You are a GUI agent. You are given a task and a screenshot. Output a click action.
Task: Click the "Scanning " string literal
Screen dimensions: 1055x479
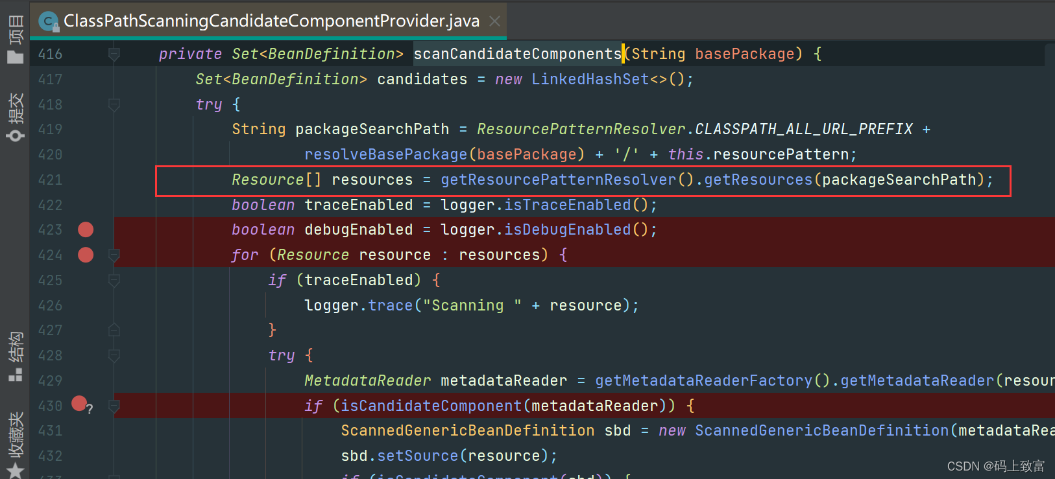[x=472, y=305]
